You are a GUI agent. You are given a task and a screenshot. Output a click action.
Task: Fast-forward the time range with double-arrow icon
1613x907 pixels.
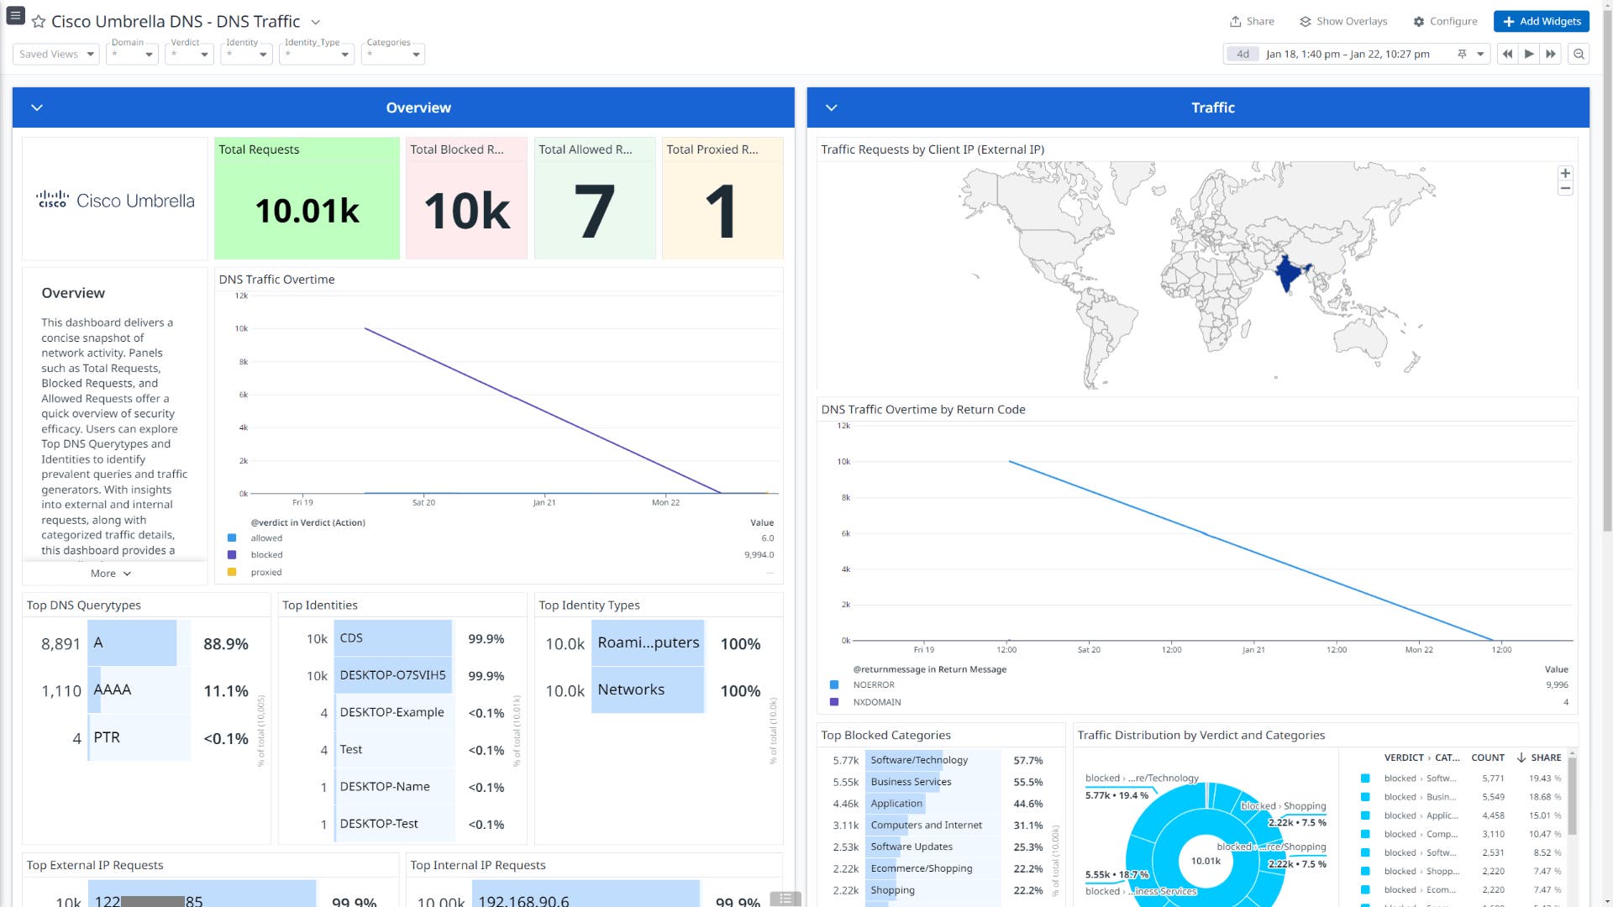coord(1550,54)
